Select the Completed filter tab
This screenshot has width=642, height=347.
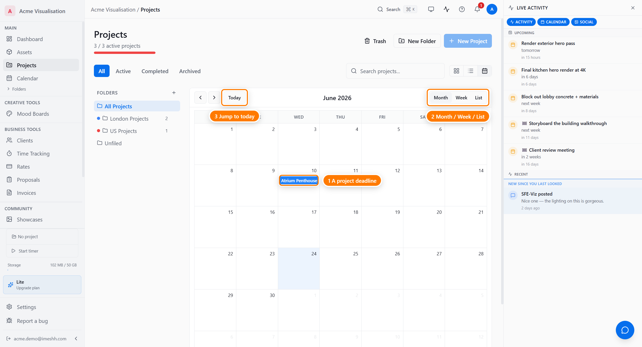[x=155, y=71]
